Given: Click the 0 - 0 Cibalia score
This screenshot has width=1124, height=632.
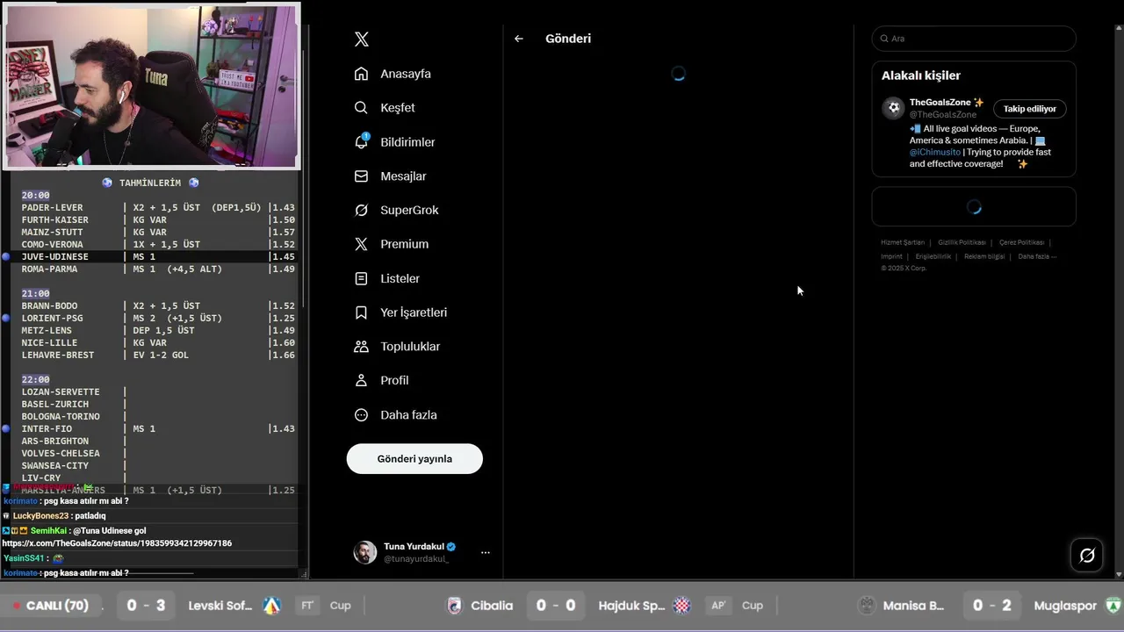Looking at the screenshot, I should click(x=556, y=606).
